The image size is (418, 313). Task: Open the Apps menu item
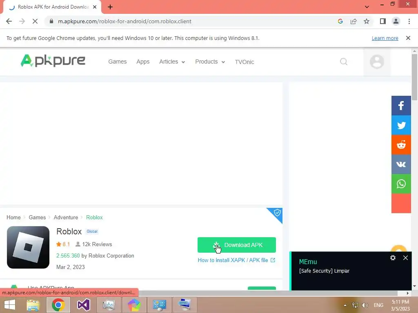pyautogui.click(x=143, y=62)
